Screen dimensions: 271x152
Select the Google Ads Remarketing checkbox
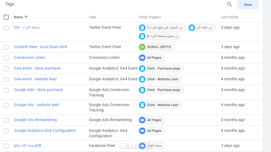pos(6,120)
